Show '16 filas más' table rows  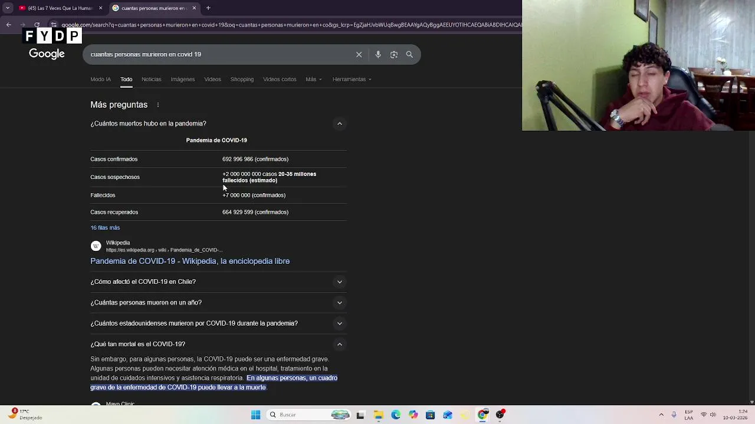105,227
